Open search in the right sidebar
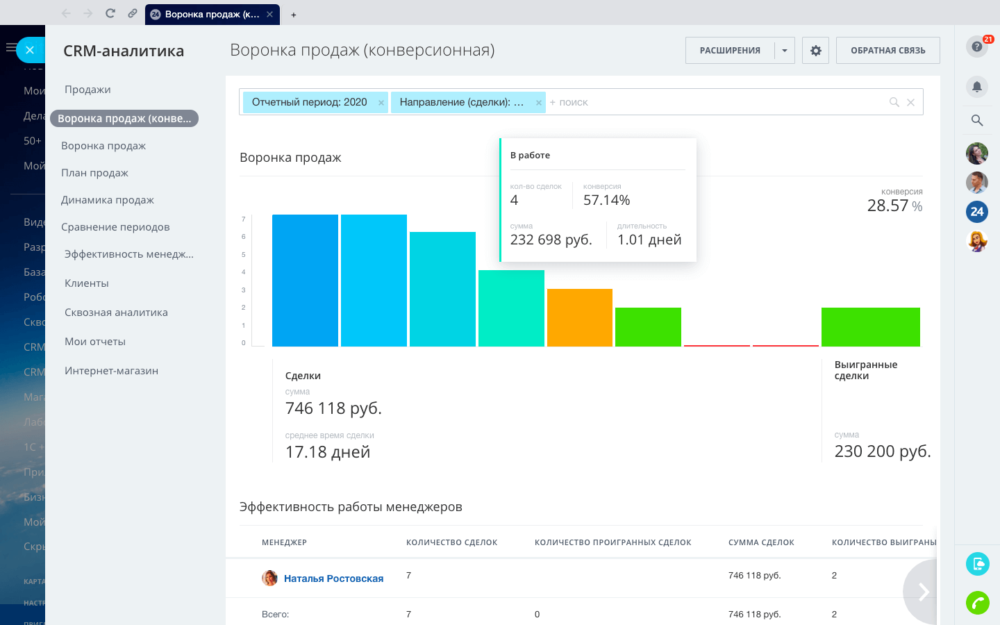 (977, 120)
